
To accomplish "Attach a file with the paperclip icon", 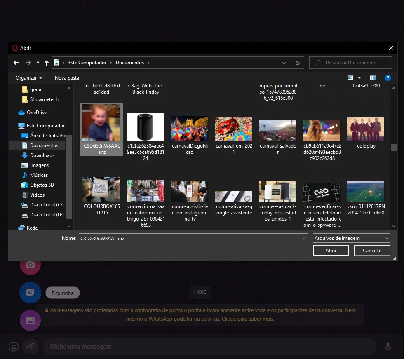I will click(31, 347).
